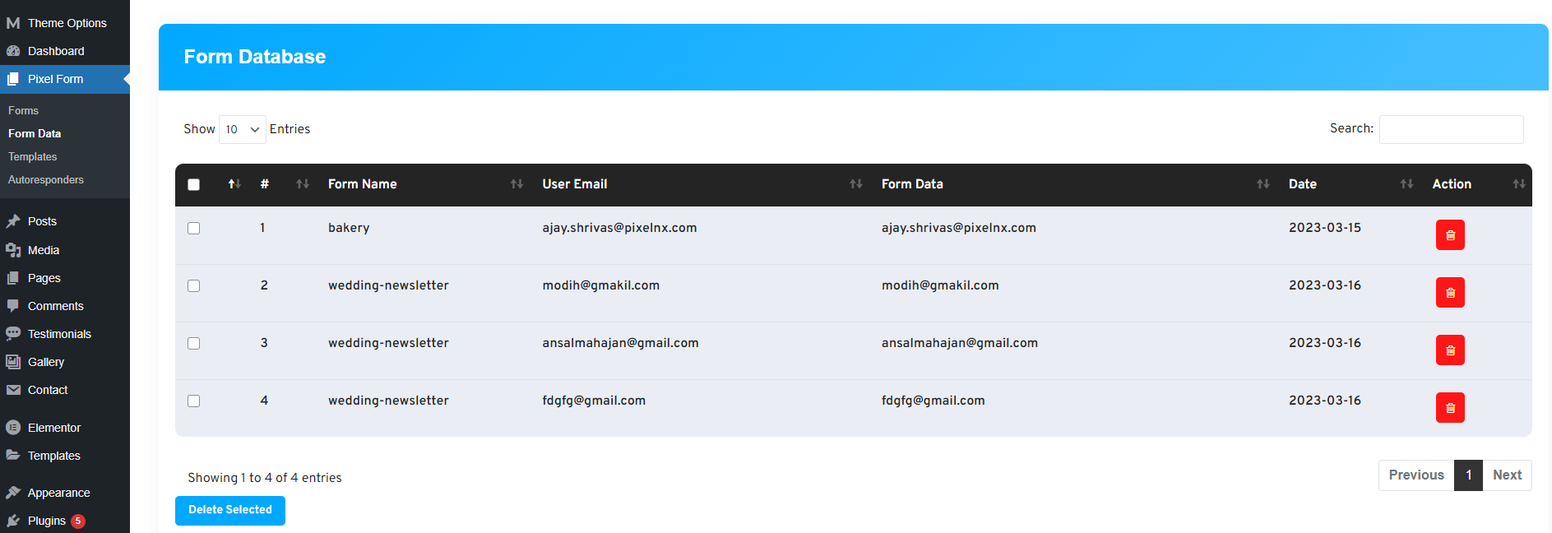This screenshot has width=1552, height=533.
Task: Delete the bakery entry using the trash icon
Action: point(1449,235)
